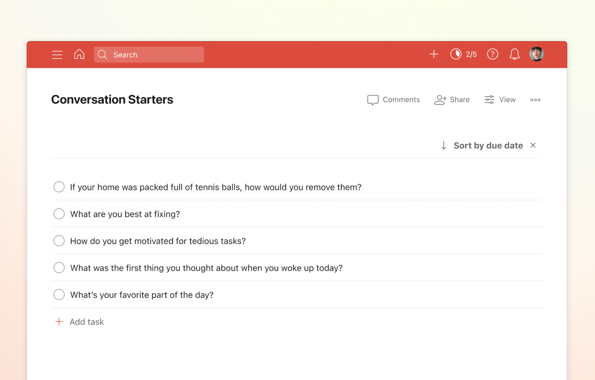The width and height of the screenshot is (595, 380).
Task: Complete the tennis balls question task
Action: click(59, 187)
